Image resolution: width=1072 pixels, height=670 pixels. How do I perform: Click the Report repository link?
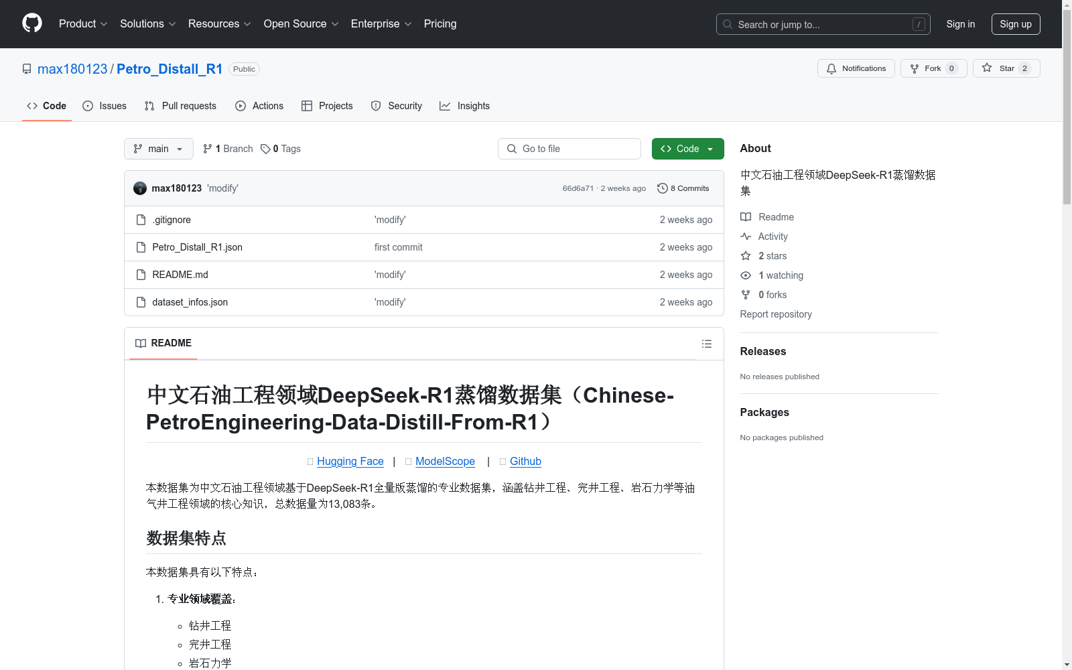tap(776, 314)
